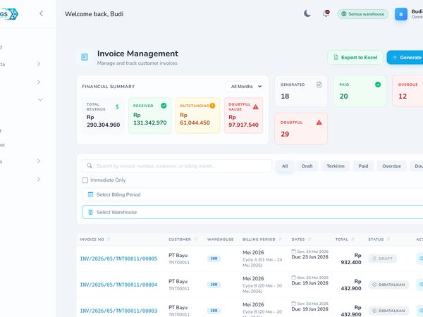Click the sidebar app logo
This screenshot has height=317, width=423.
click(x=9, y=14)
